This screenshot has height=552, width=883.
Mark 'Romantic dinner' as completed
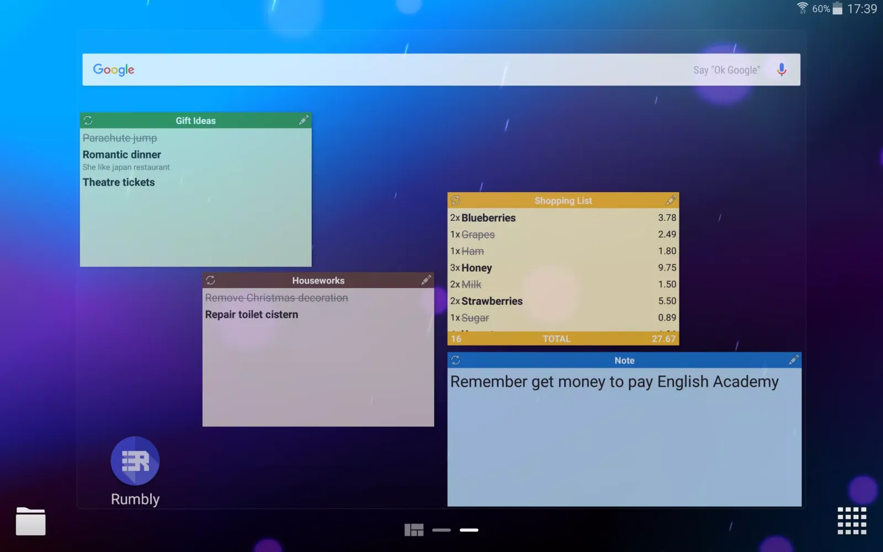pos(121,155)
